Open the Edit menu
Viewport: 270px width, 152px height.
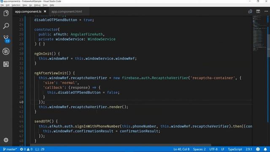coord(8,5)
